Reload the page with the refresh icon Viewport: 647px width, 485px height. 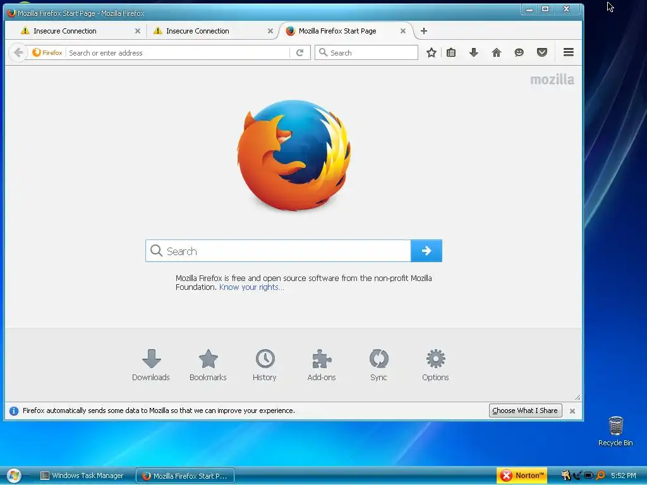(x=300, y=53)
